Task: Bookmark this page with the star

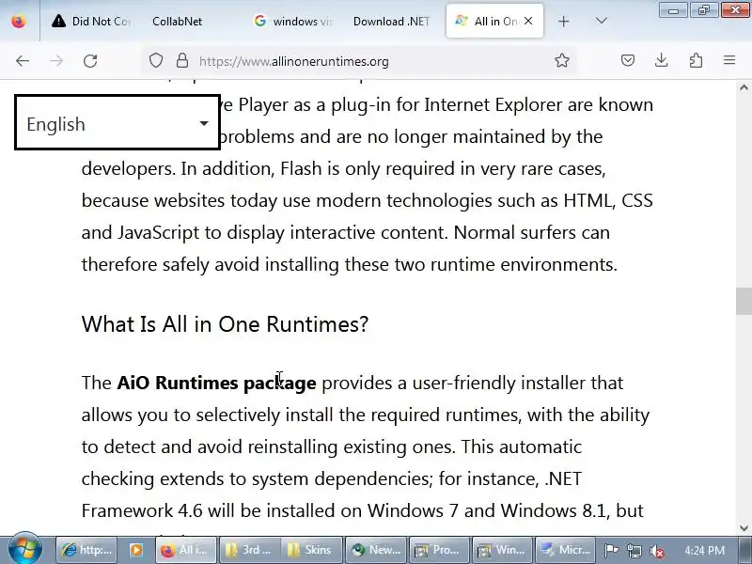Action: point(561,60)
